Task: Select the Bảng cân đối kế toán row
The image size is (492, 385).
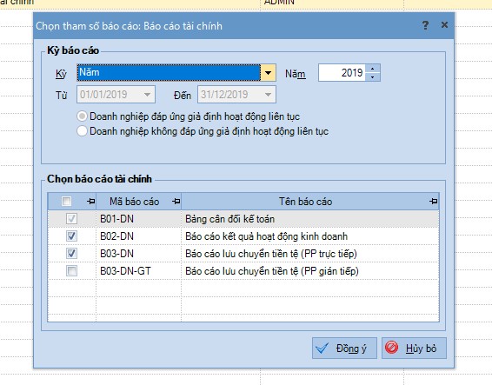Action: coord(243,219)
